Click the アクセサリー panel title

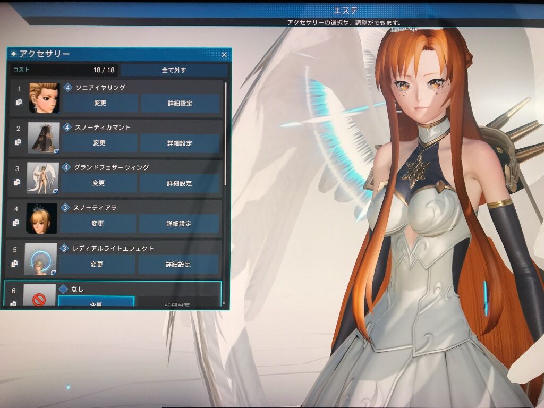(45, 54)
